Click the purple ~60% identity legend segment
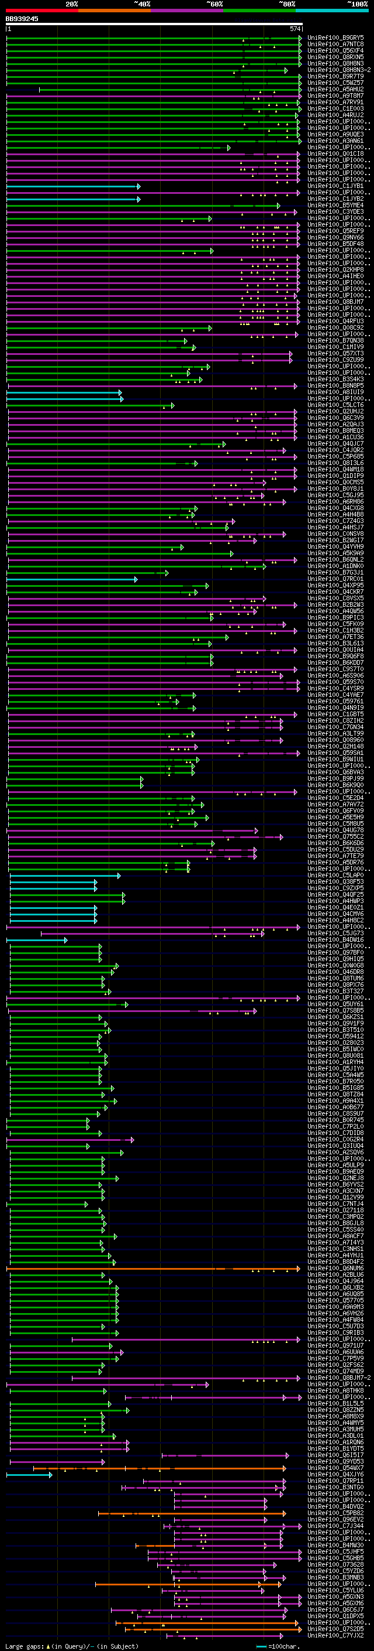Screen dimensions: 374x1651 (x=188, y=11)
